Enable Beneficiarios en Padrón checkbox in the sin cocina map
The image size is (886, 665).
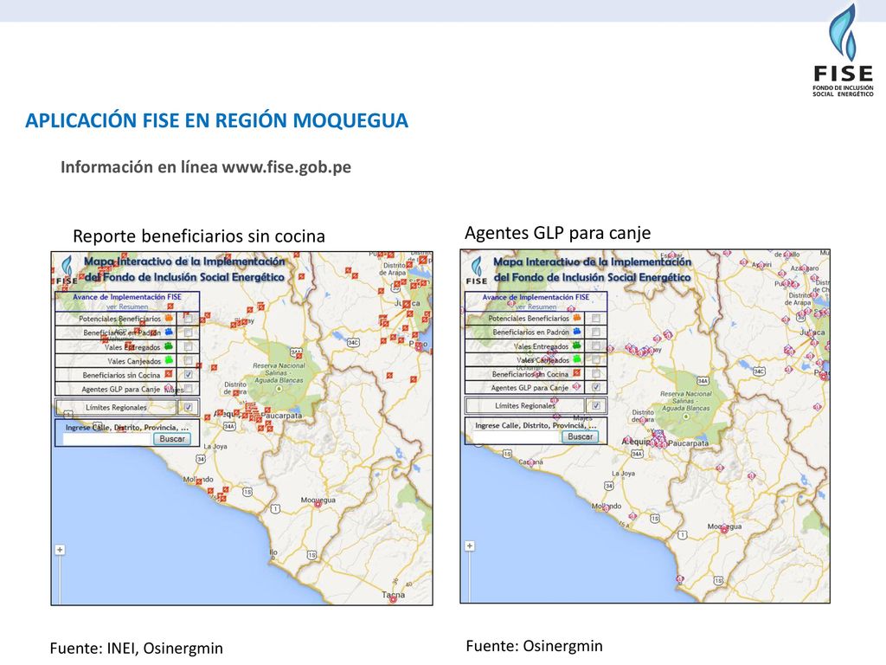point(188,332)
